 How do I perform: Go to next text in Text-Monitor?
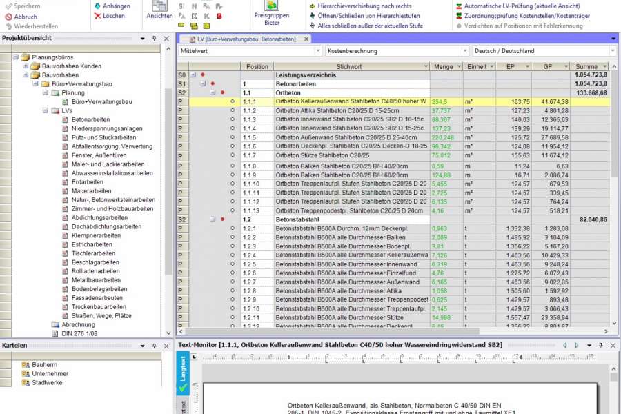577,346
